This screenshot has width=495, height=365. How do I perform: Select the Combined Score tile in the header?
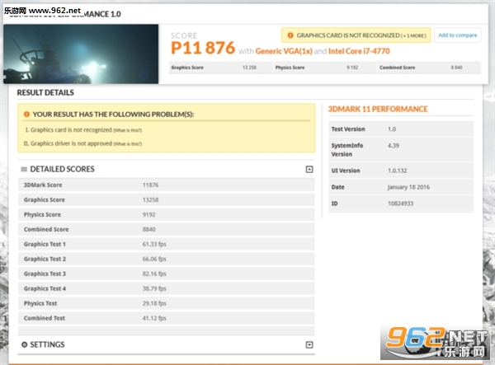(429, 68)
